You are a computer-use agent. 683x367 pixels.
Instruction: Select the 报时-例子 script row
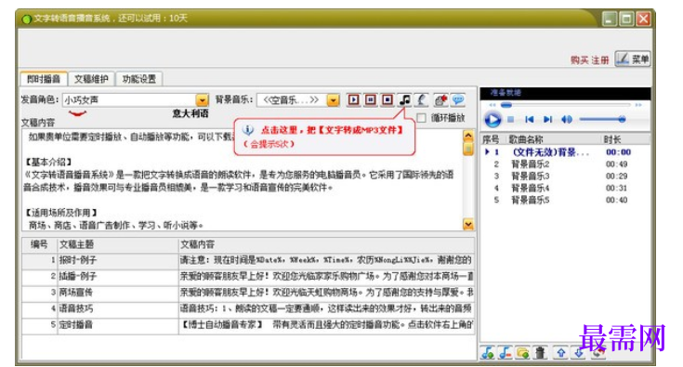[248, 260]
